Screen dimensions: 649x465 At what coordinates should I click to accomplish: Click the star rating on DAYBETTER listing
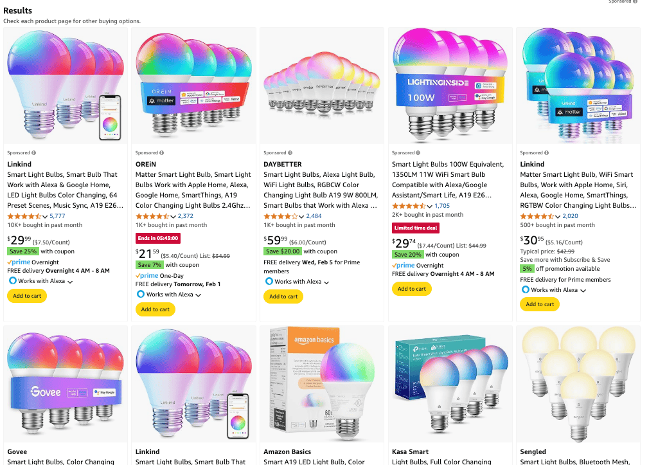pyautogui.click(x=281, y=216)
